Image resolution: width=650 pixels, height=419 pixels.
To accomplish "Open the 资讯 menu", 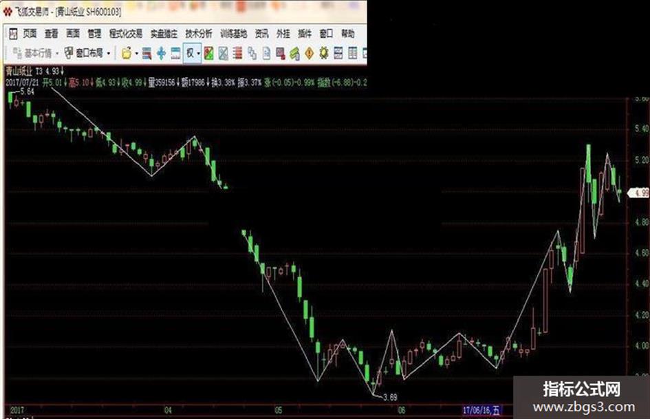I will coord(261,34).
